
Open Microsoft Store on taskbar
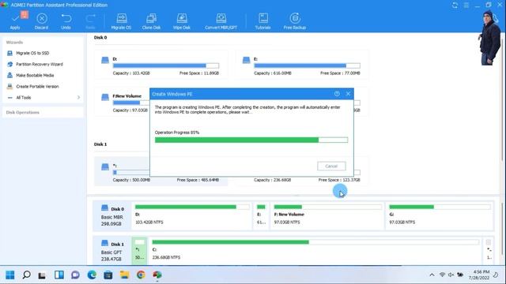pyautogui.click(x=108, y=275)
